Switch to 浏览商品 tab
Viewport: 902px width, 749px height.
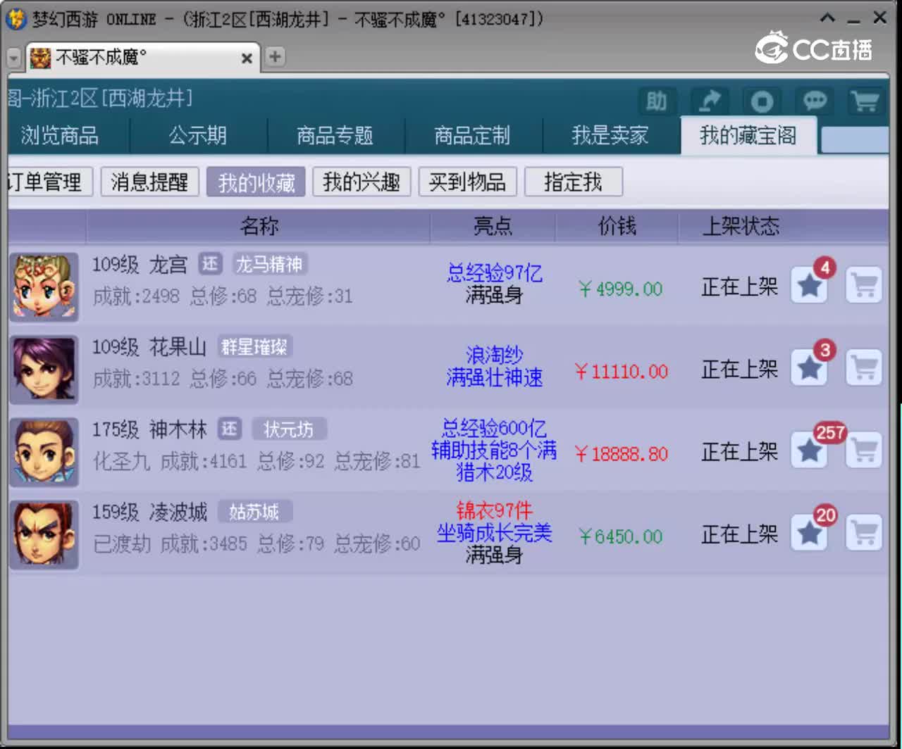pyautogui.click(x=60, y=135)
